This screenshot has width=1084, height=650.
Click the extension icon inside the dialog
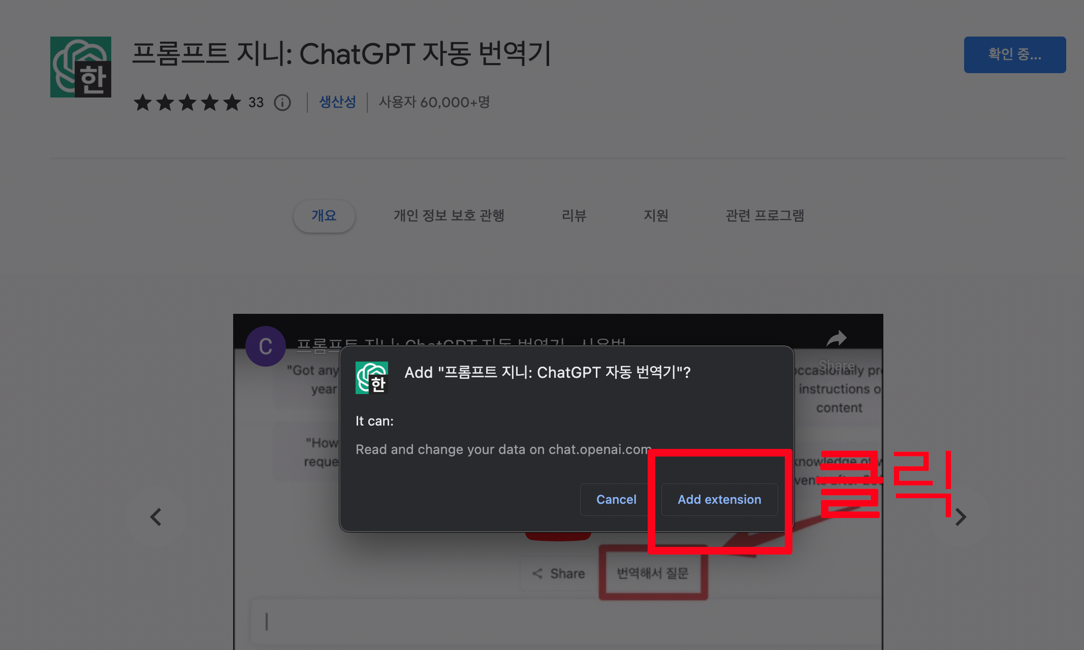(372, 377)
